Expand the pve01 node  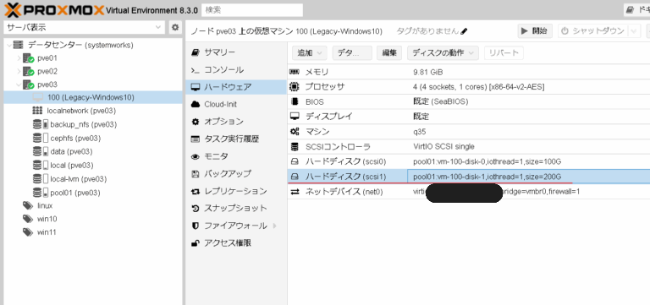pyautogui.click(x=19, y=58)
